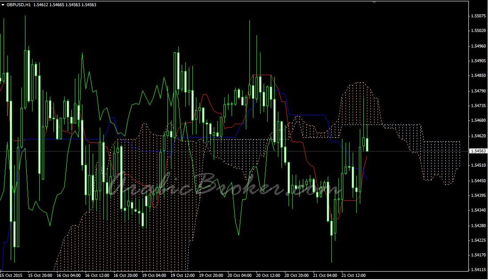488x280 pixels.
Task: Click the 1.54960 price axis label
Action: [x=478, y=46]
